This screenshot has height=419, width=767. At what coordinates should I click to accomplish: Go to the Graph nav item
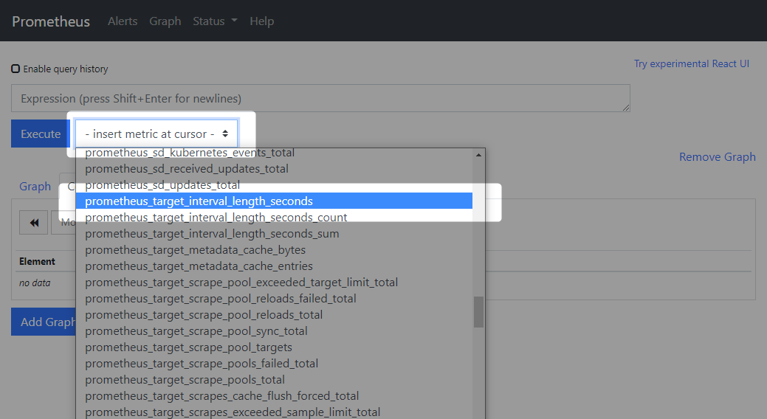(165, 21)
